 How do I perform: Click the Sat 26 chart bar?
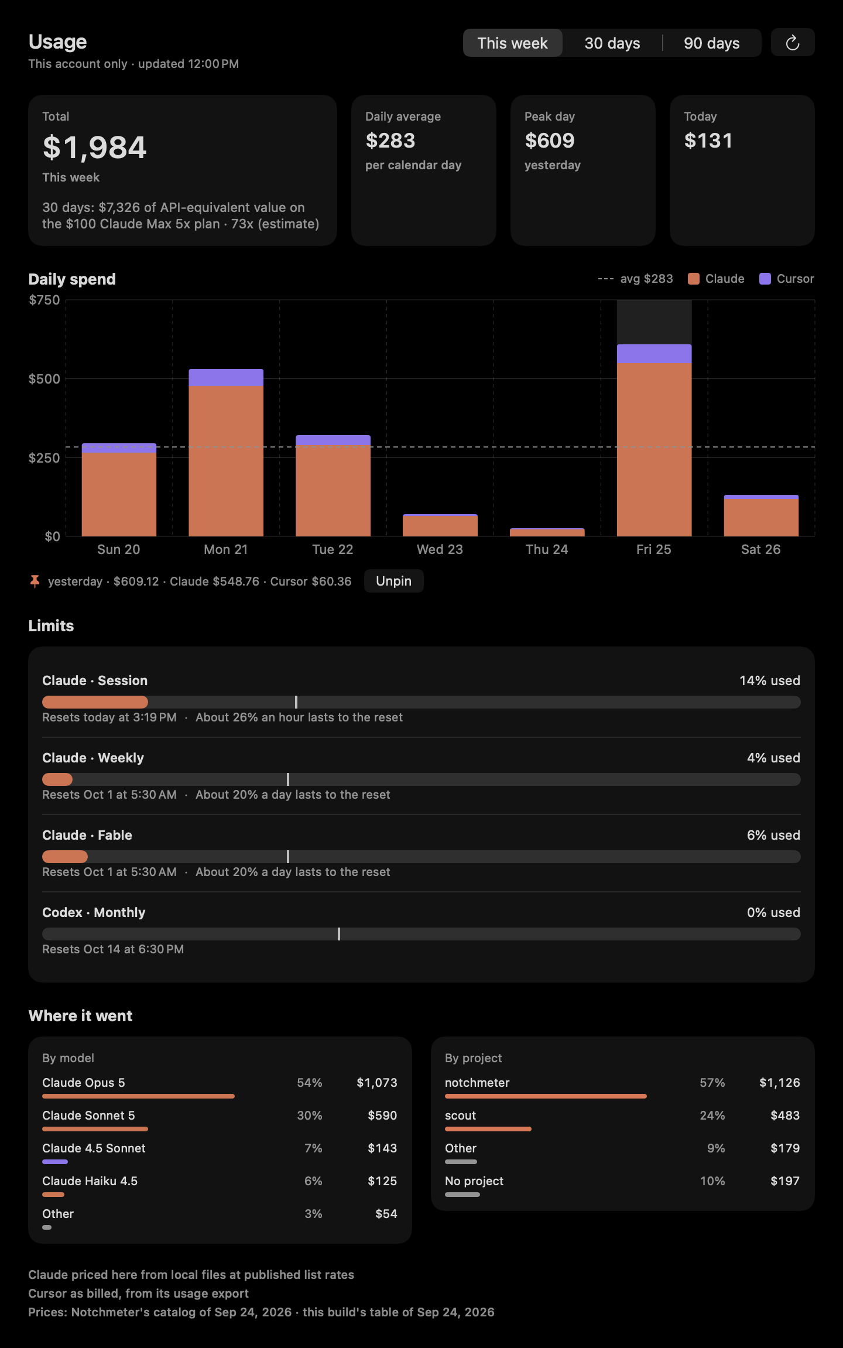pyautogui.click(x=761, y=516)
